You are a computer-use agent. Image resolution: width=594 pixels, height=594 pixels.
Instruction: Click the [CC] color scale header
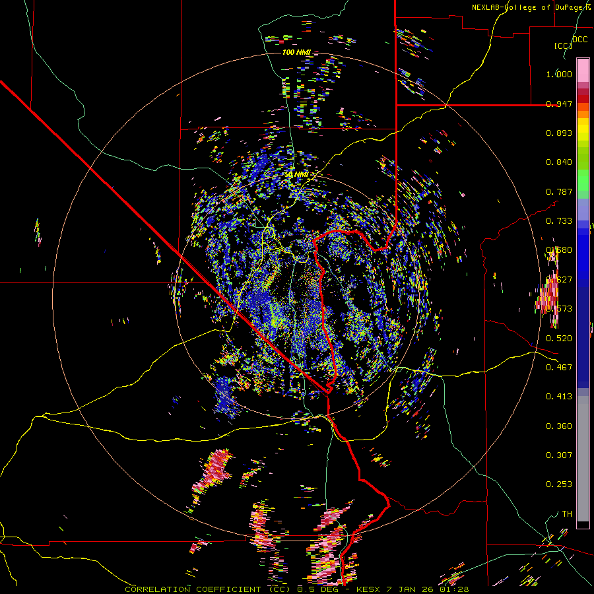tap(563, 46)
